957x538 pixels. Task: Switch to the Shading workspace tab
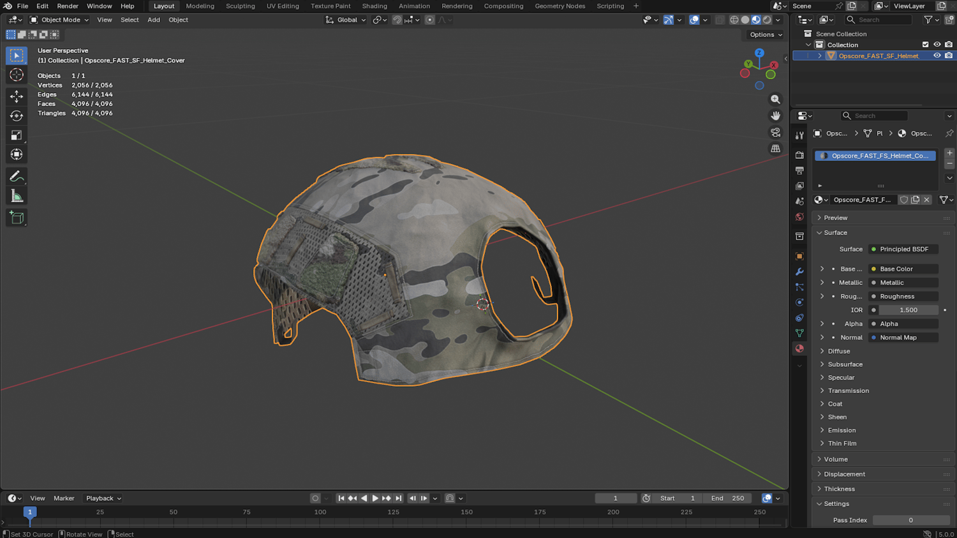(x=374, y=6)
